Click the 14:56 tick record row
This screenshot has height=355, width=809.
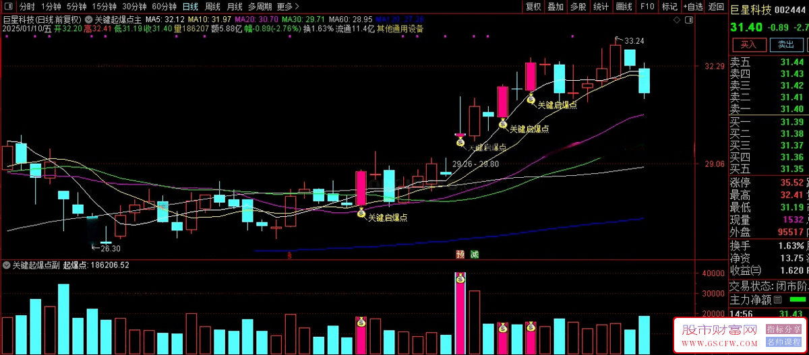point(769,313)
